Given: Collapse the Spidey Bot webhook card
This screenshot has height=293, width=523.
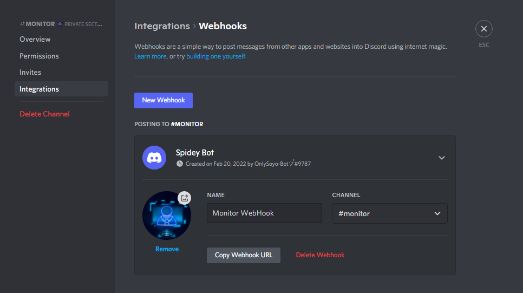Looking at the screenshot, I should pos(442,158).
